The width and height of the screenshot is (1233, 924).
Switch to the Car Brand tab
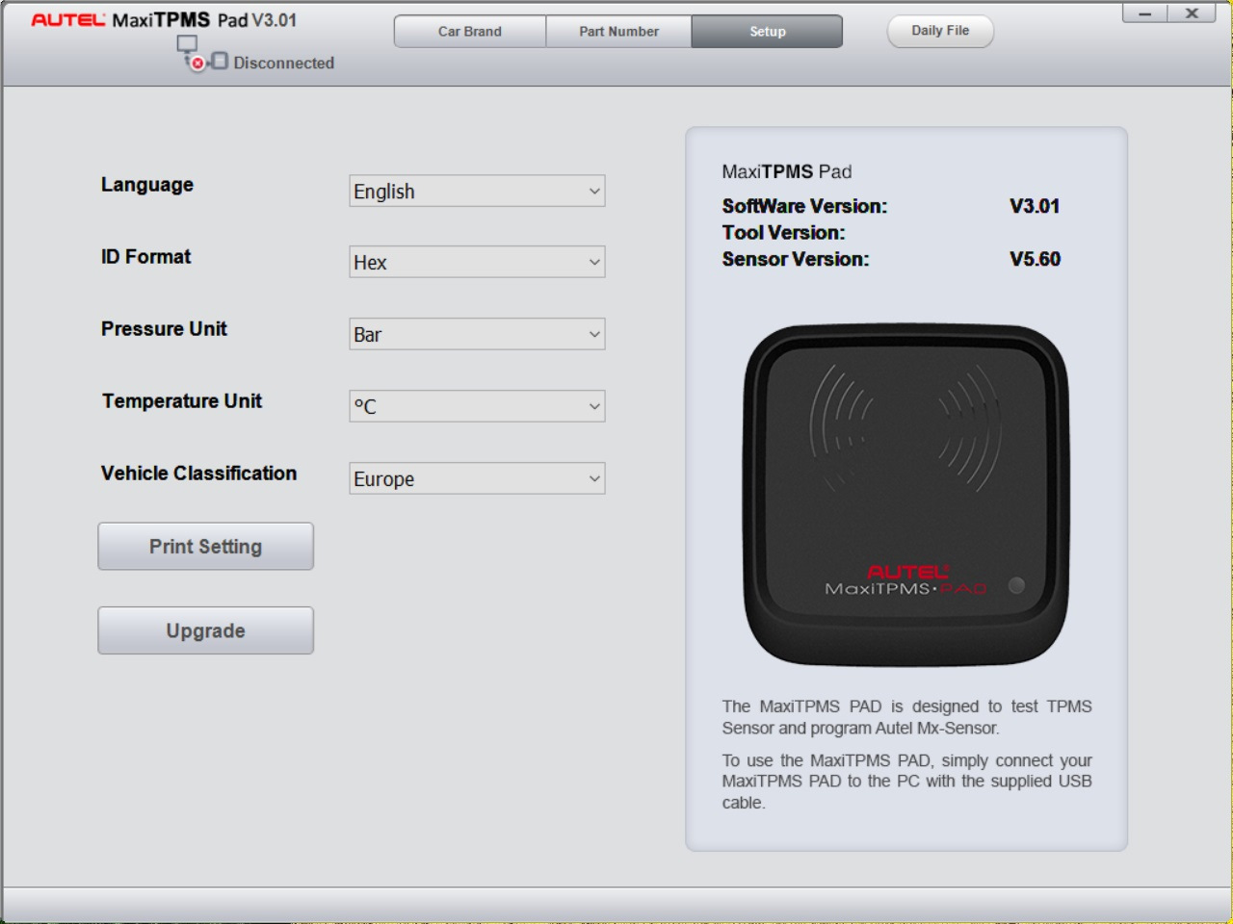pyautogui.click(x=470, y=32)
